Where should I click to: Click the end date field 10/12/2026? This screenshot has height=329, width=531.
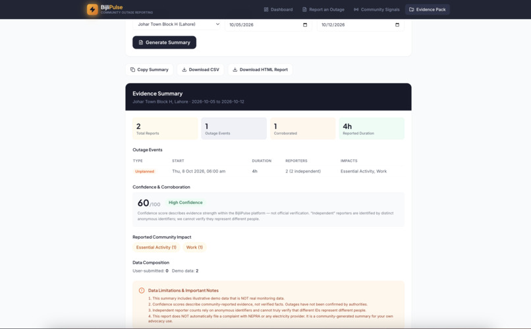click(360, 25)
